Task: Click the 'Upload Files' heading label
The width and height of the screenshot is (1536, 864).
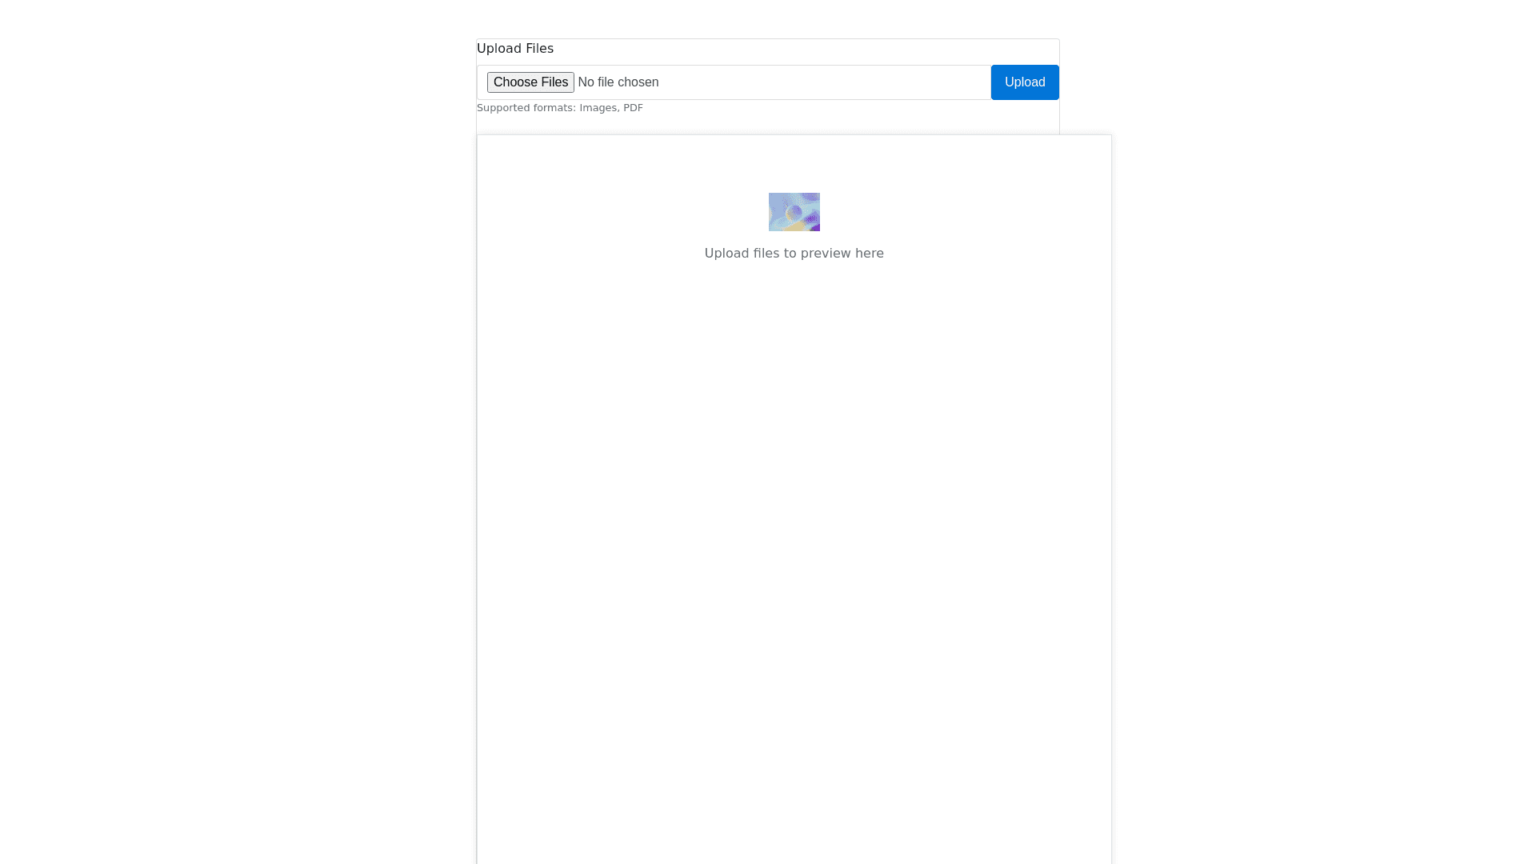Action: pyautogui.click(x=514, y=49)
